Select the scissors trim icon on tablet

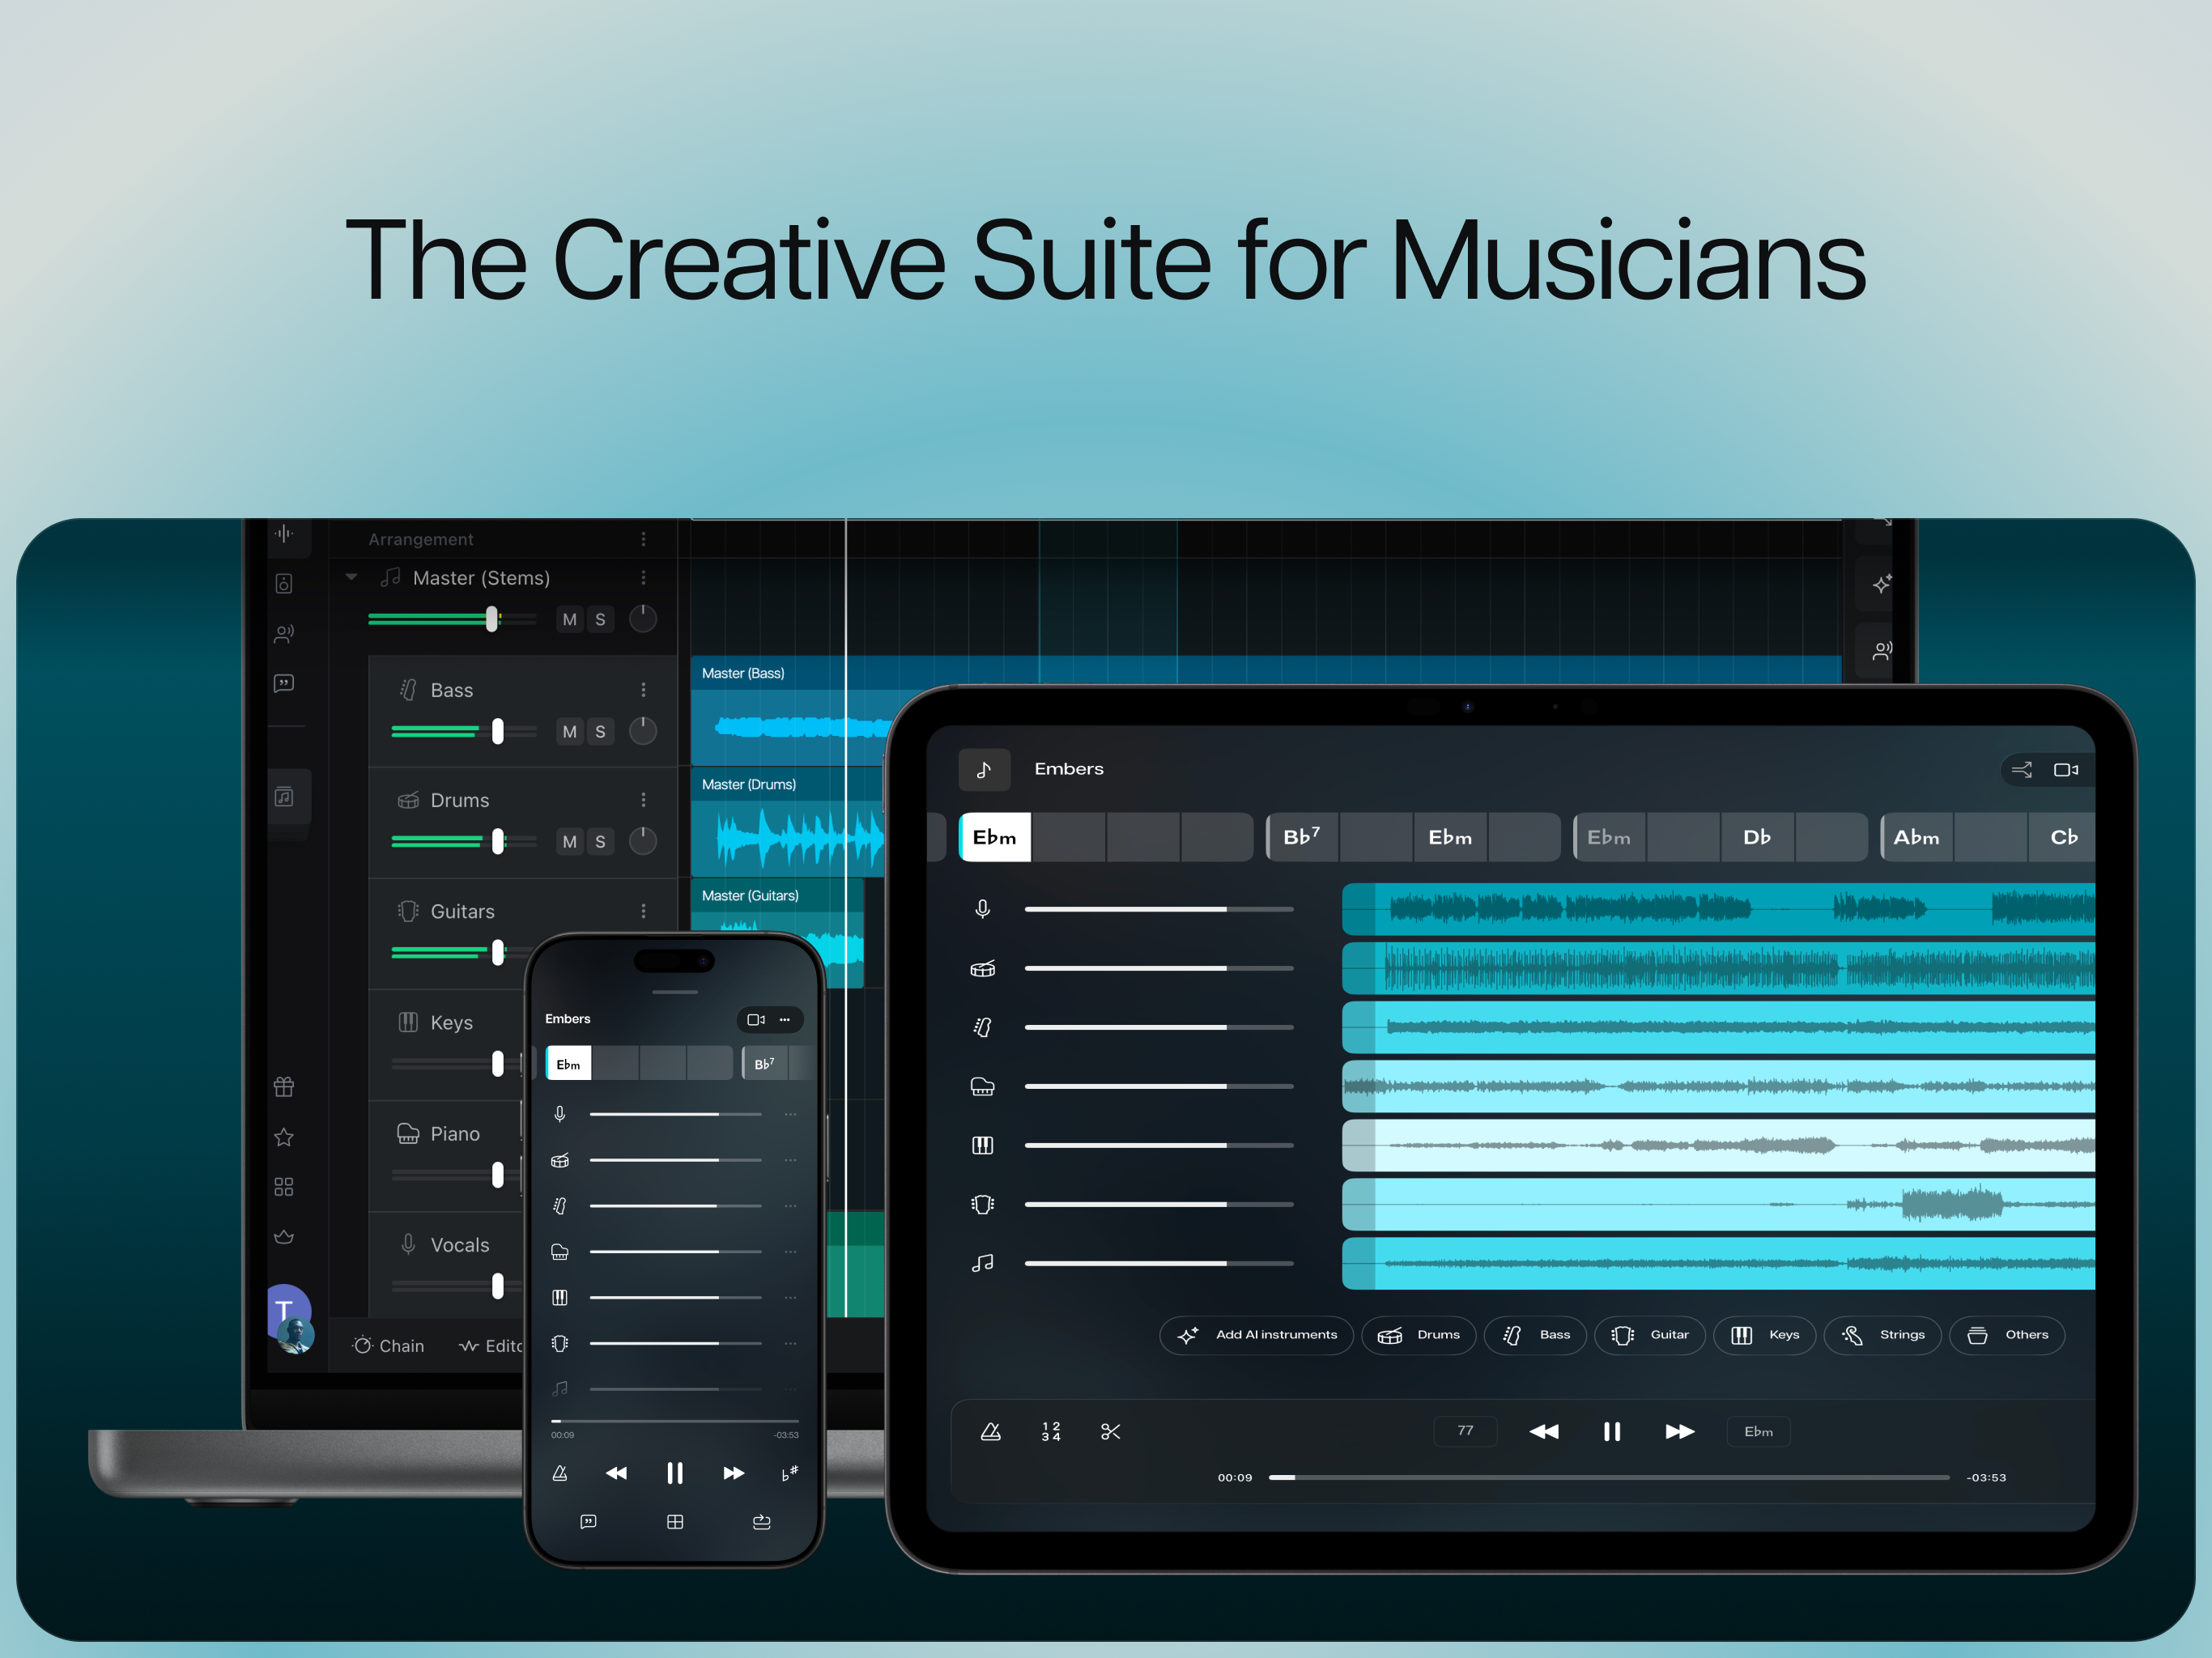[1110, 1431]
